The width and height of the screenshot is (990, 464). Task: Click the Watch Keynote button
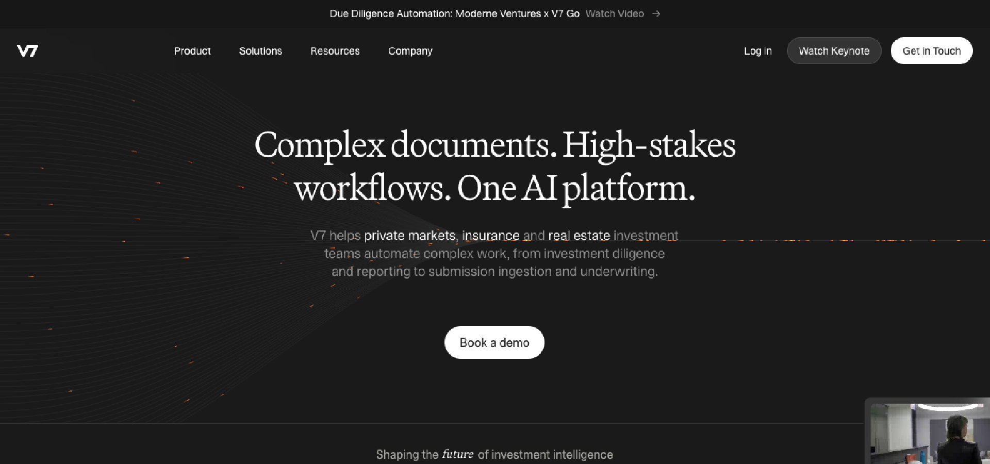pyautogui.click(x=834, y=51)
